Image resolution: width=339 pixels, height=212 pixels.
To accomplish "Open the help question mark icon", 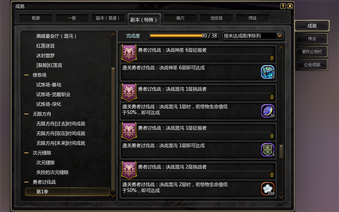I will pyautogui.click(x=283, y=6).
